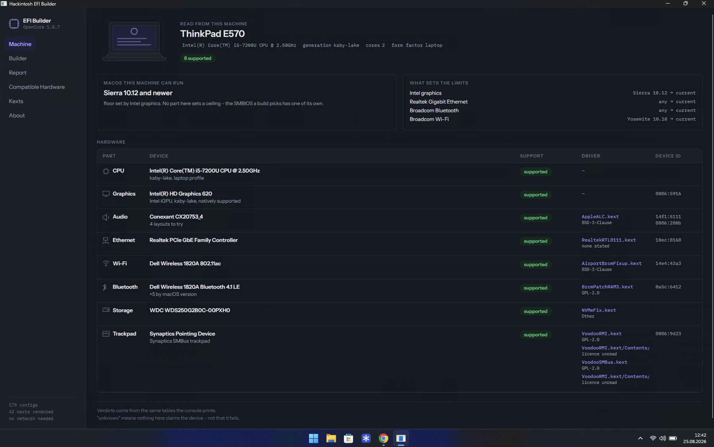
Task: Select the EFI Builder taskbar icon
Action: (401, 438)
